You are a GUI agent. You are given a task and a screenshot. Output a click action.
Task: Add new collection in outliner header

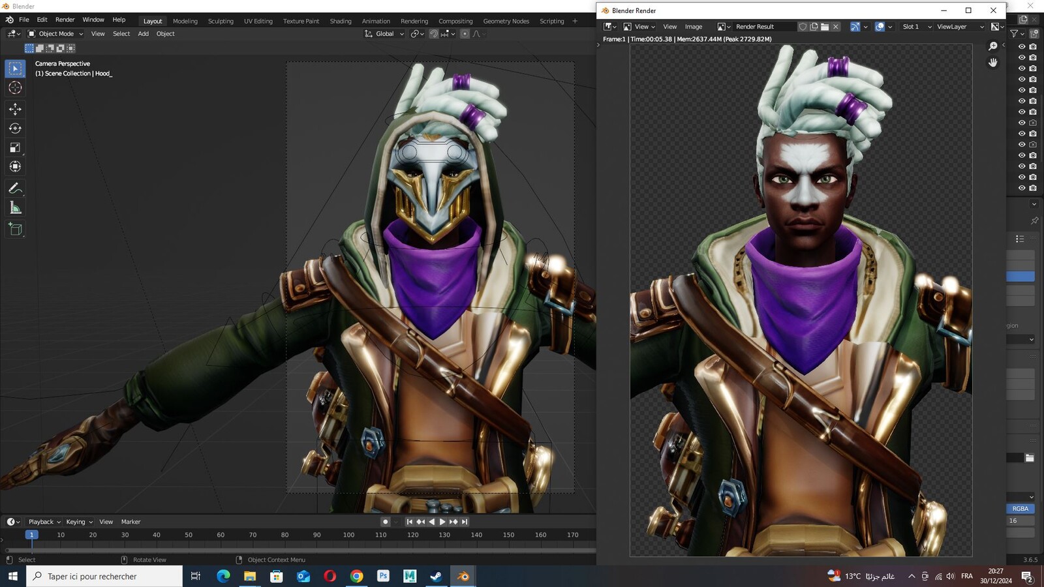[1033, 33]
